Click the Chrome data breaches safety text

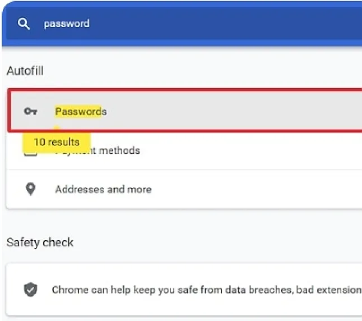[207, 290]
